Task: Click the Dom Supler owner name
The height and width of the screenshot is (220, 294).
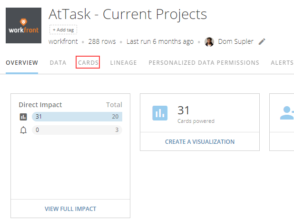Action: [235, 42]
